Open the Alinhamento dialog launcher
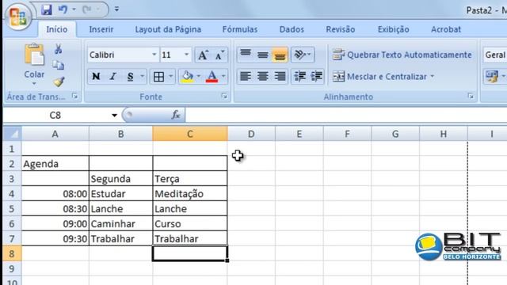 tap(471, 97)
